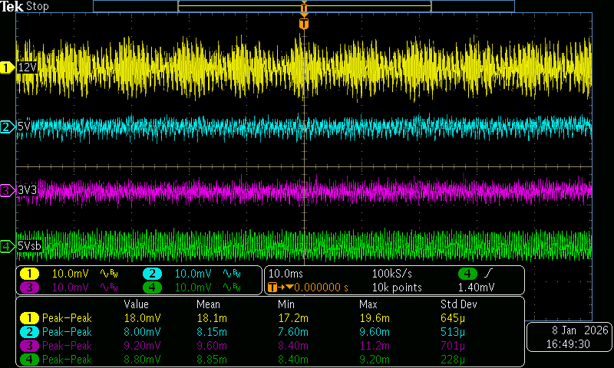Click the magenta channel 3 marker for 3V3
The image size is (614, 368).
pos(8,189)
